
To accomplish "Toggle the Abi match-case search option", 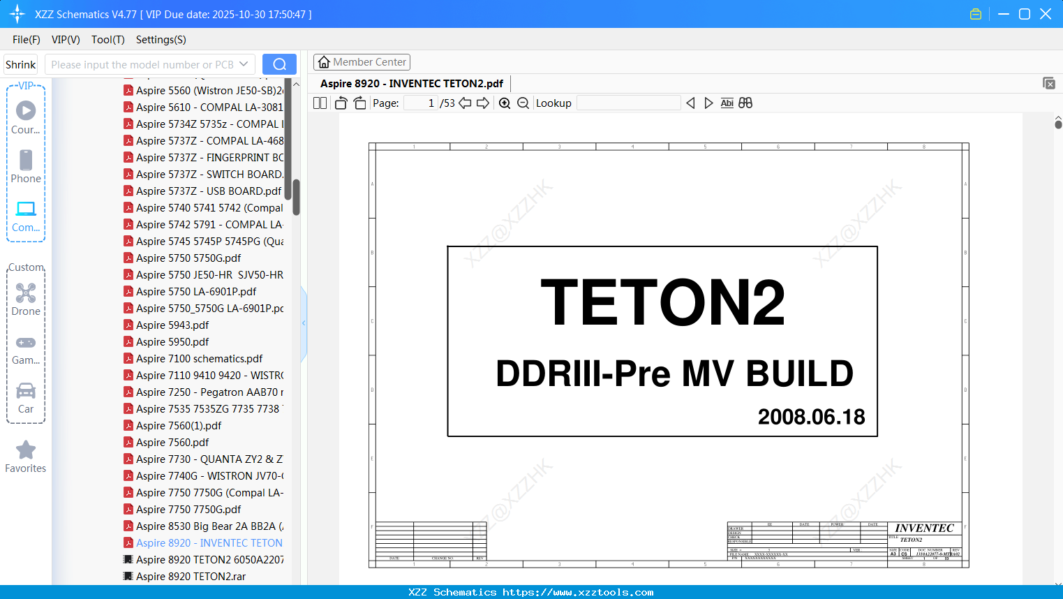I will [727, 103].
